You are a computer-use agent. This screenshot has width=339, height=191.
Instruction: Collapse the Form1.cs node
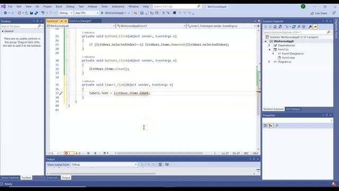[270, 49]
